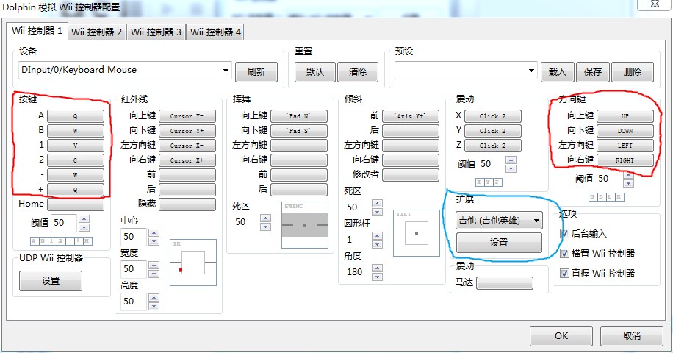Click the minus (-) button mapping
This screenshot has height=353, width=673.
point(76,175)
